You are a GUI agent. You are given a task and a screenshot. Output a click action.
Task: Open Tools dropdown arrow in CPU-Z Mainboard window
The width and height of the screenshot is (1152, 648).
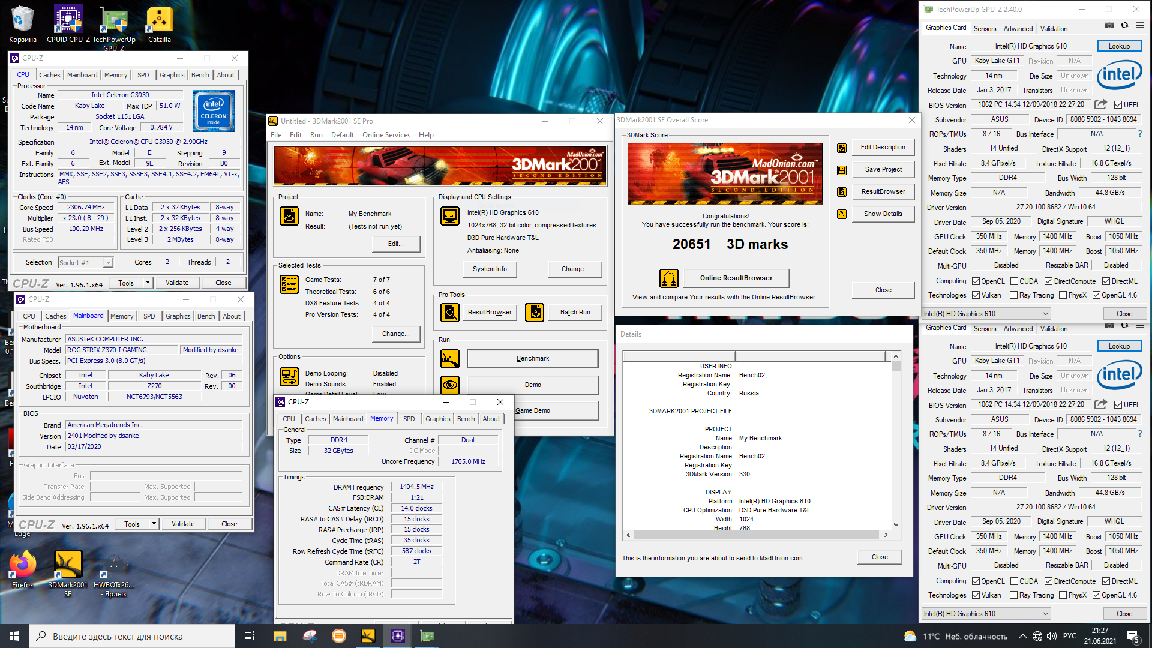(x=154, y=524)
